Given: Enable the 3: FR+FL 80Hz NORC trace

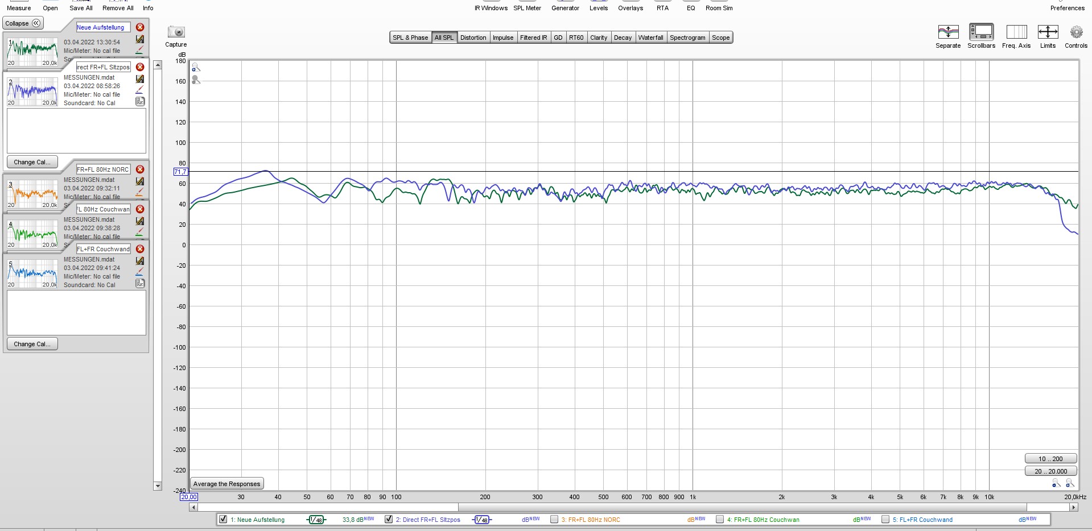Looking at the screenshot, I should pyautogui.click(x=554, y=519).
